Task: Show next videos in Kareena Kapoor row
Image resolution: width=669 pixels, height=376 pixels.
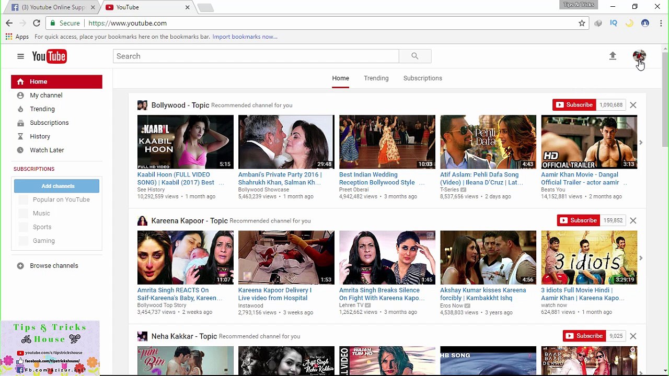Action: [x=641, y=258]
